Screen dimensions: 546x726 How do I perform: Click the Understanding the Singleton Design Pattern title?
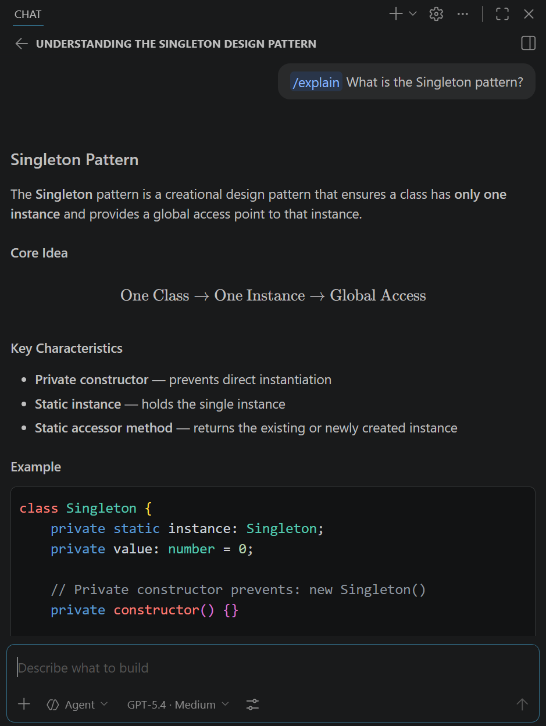(176, 43)
